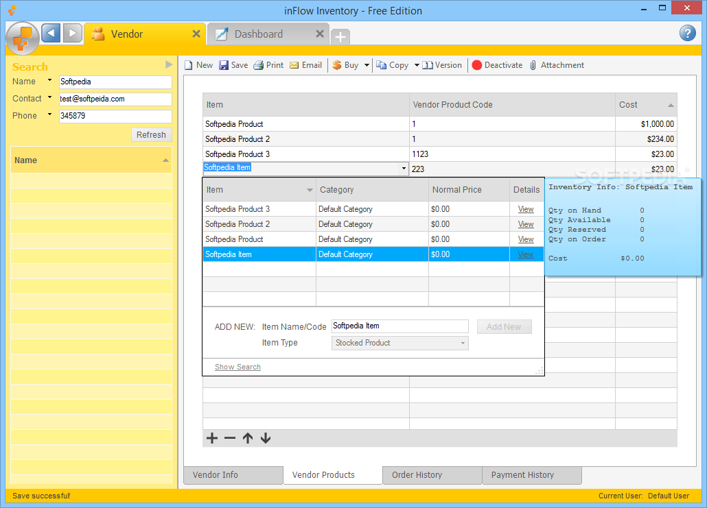Save the vendor with the Save icon

(233, 65)
